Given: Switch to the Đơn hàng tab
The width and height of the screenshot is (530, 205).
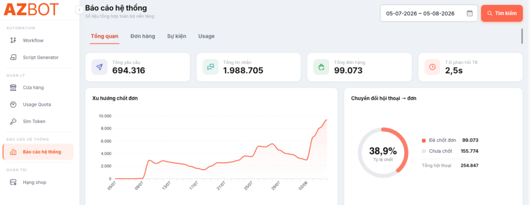Looking at the screenshot, I should pos(143,36).
